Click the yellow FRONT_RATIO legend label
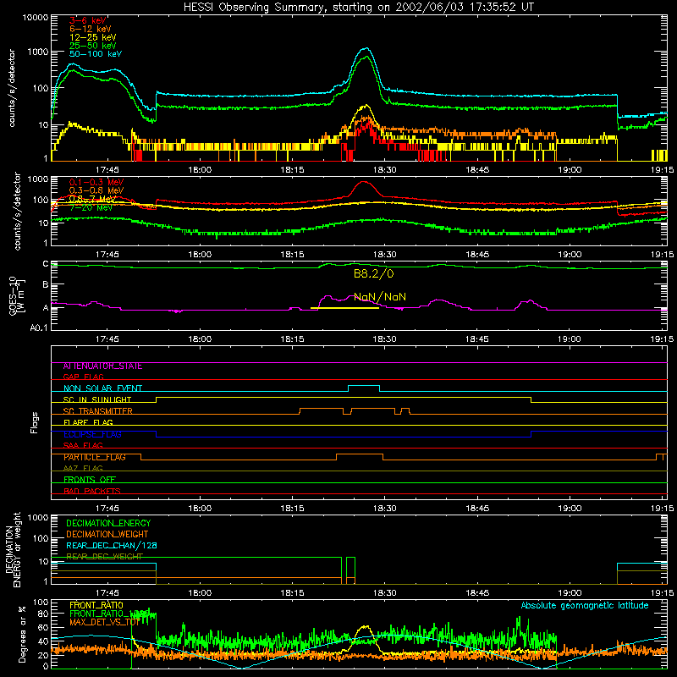This screenshot has width=677, height=677. 96,605
